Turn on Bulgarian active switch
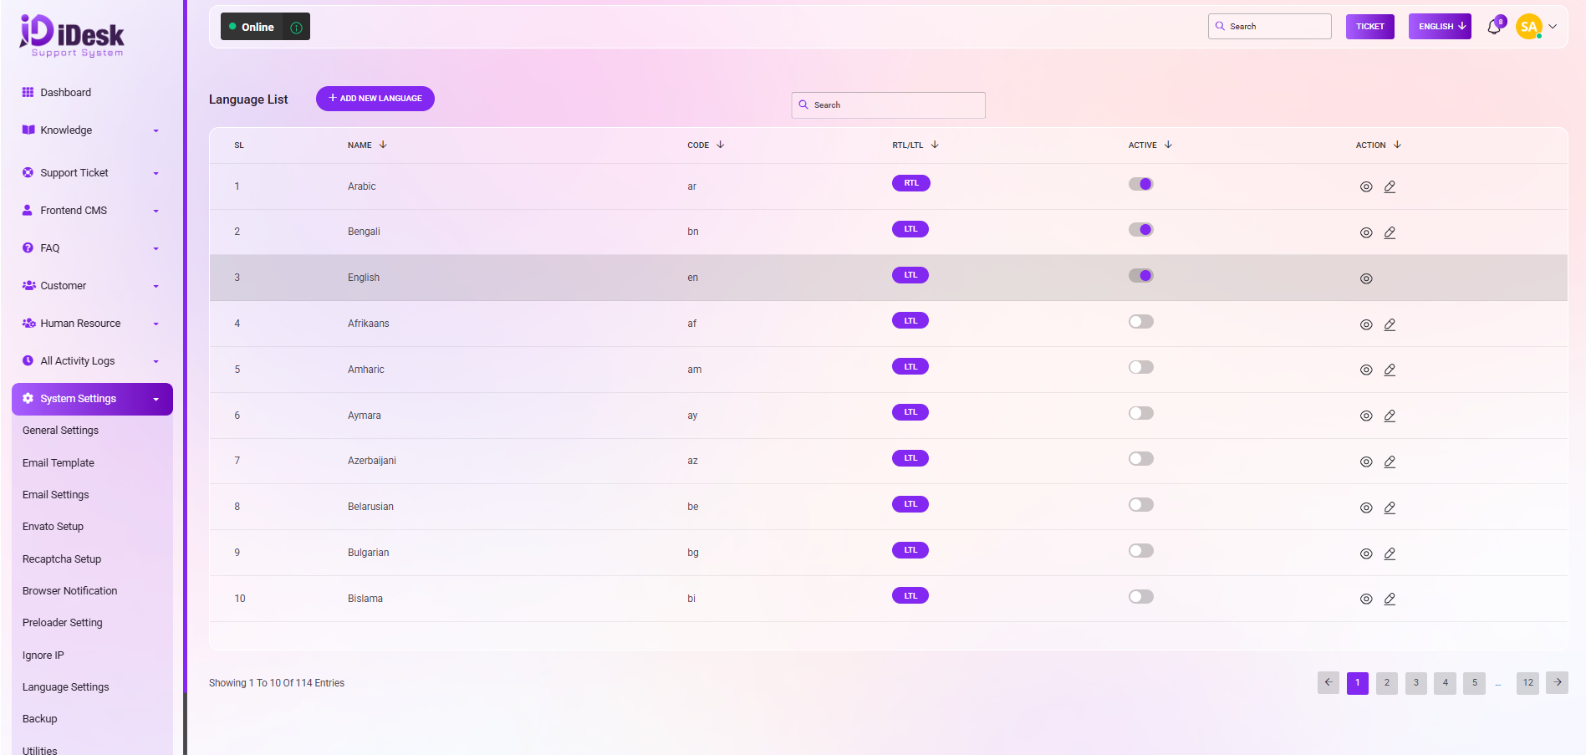The image size is (1586, 755). click(x=1141, y=551)
